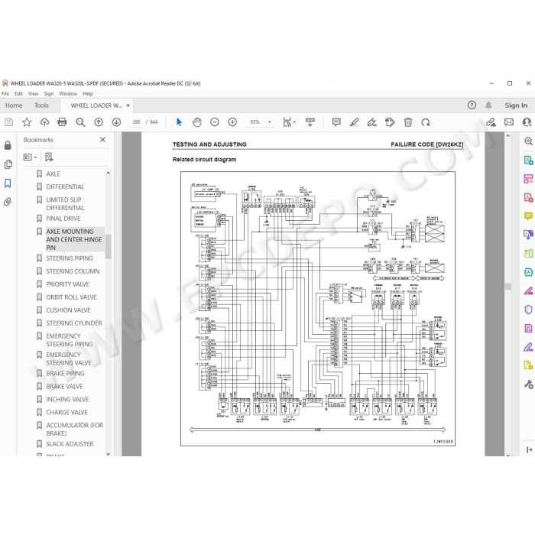Open More Tools wrench in right pane

[x=528, y=384]
